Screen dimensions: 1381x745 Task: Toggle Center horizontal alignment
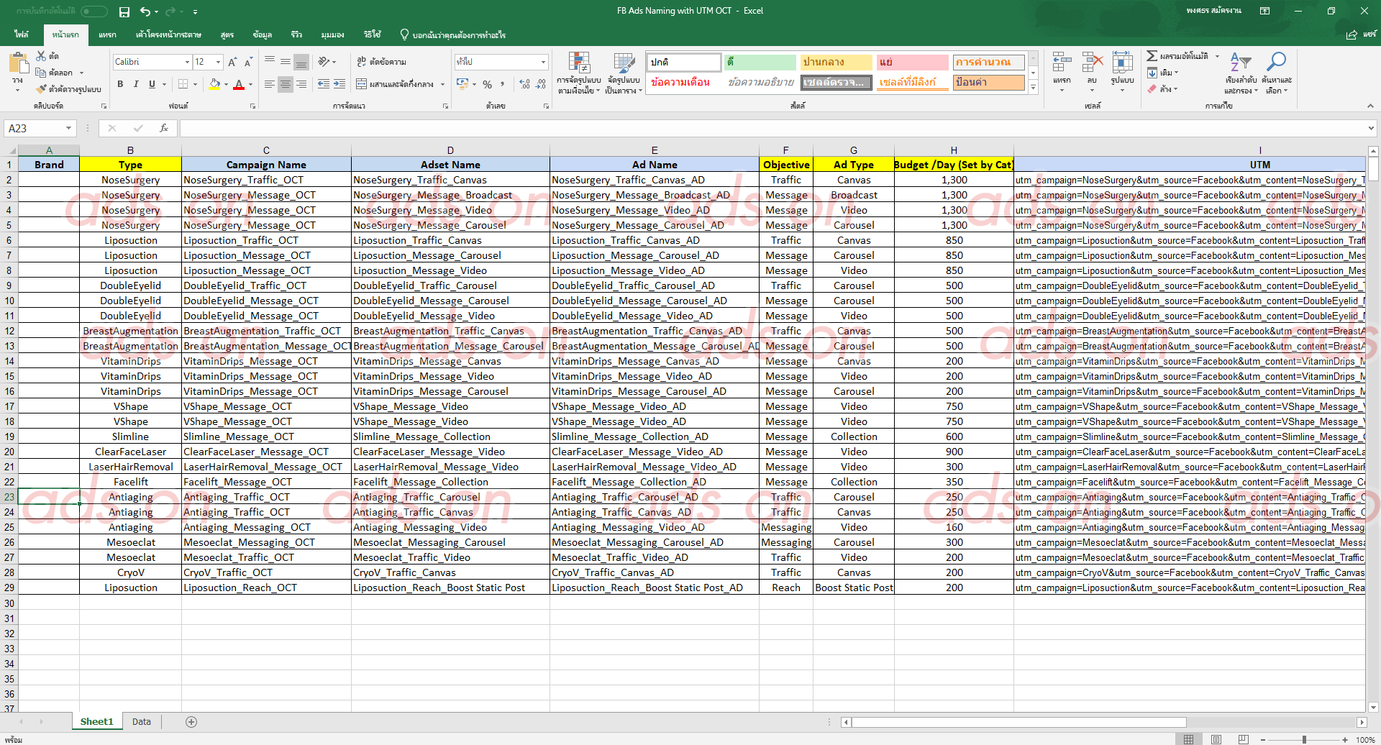[286, 84]
